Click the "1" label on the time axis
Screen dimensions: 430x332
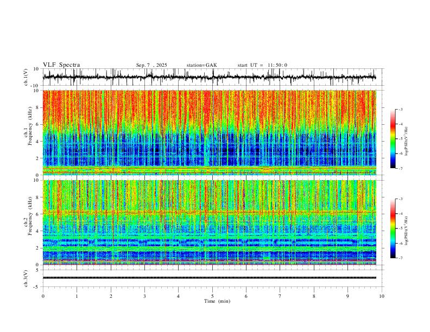pos(77,296)
